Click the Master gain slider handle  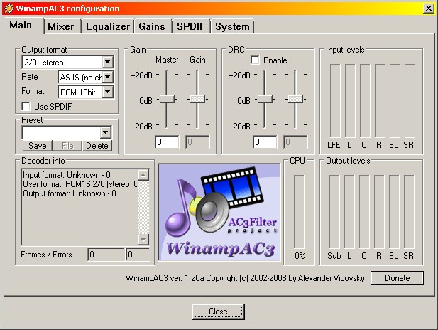(167, 99)
